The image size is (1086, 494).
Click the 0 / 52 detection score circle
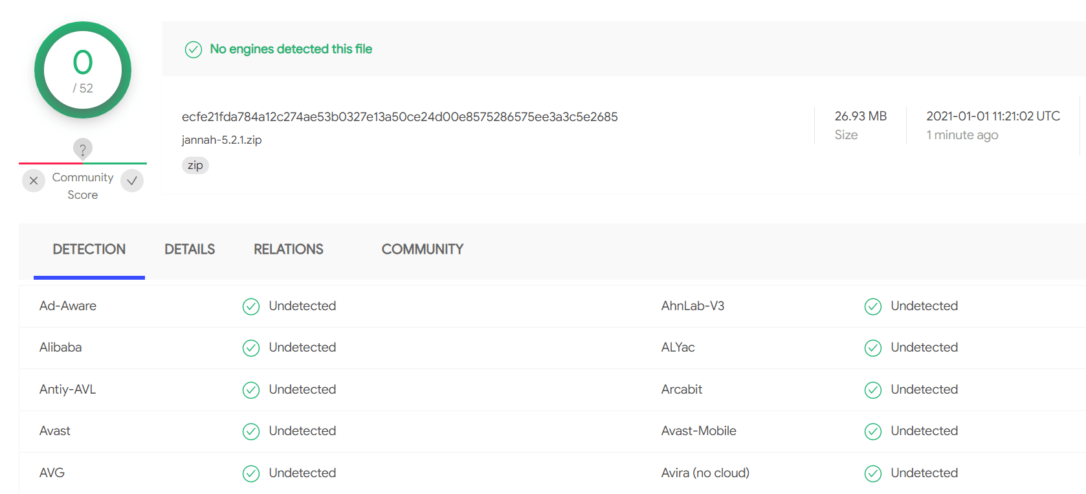83,70
